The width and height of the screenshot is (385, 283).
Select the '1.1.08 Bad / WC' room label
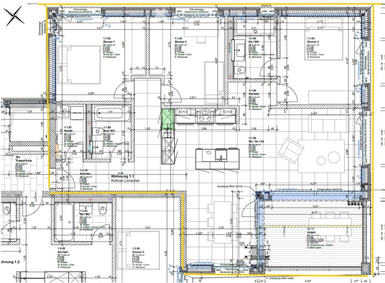coord(109,129)
